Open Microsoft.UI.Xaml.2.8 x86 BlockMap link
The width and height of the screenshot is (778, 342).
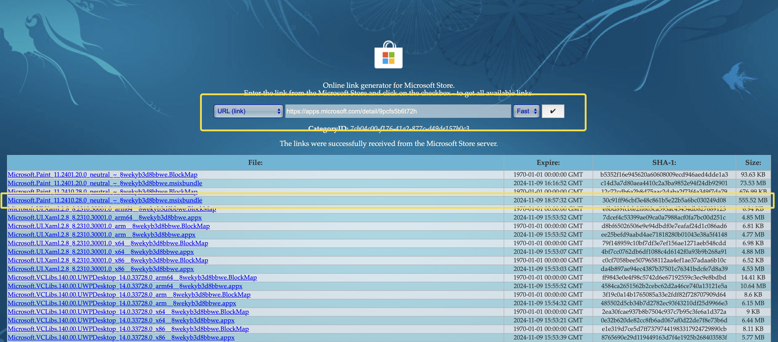click(x=108, y=260)
